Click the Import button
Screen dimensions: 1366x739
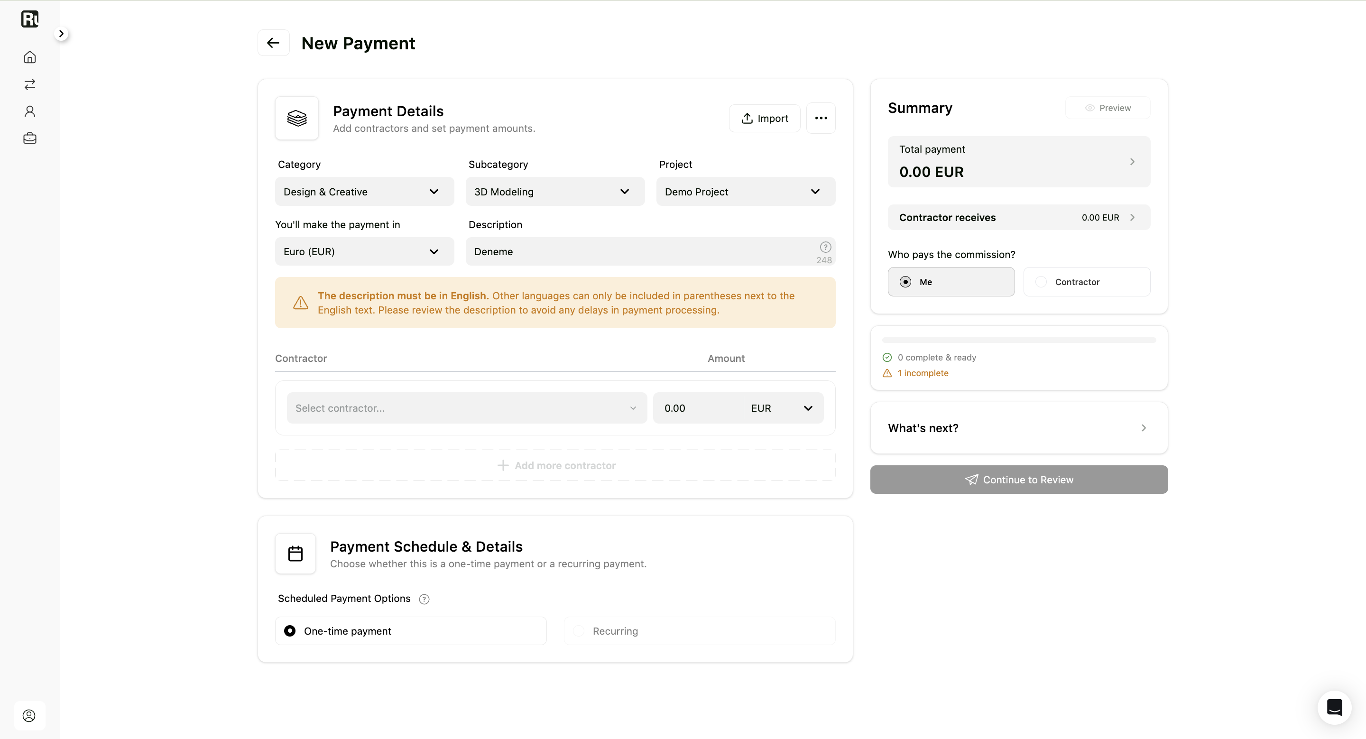(x=765, y=118)
